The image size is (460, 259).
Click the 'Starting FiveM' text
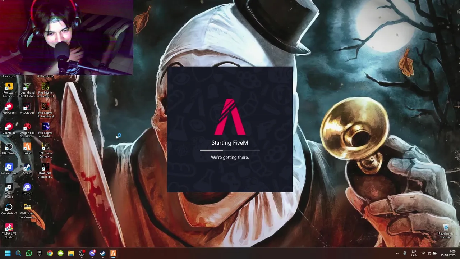(x=230, y=143)
